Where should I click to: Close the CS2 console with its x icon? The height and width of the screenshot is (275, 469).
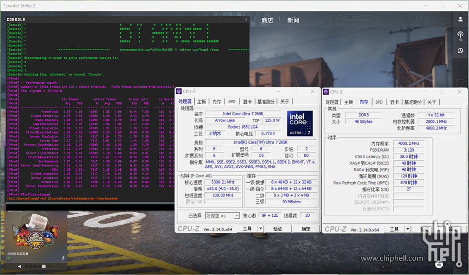(x=246, y=20)
